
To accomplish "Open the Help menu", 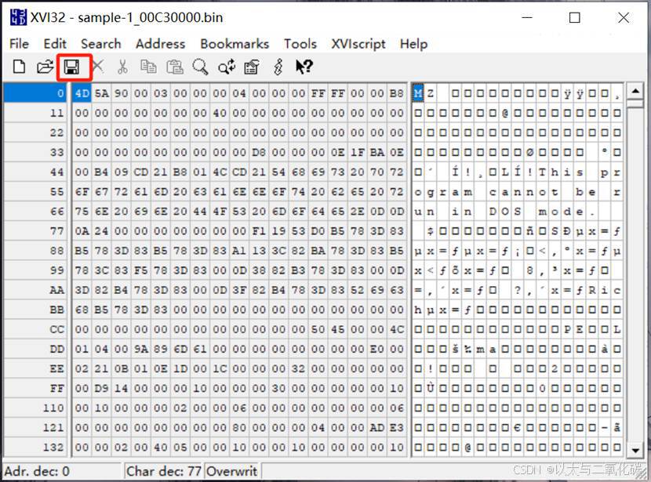I will pyautogui.click(x=413, y=44).
